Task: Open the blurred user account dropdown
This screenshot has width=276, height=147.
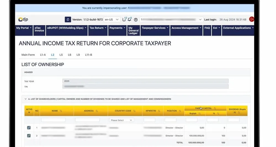Action: pos(171,20)
